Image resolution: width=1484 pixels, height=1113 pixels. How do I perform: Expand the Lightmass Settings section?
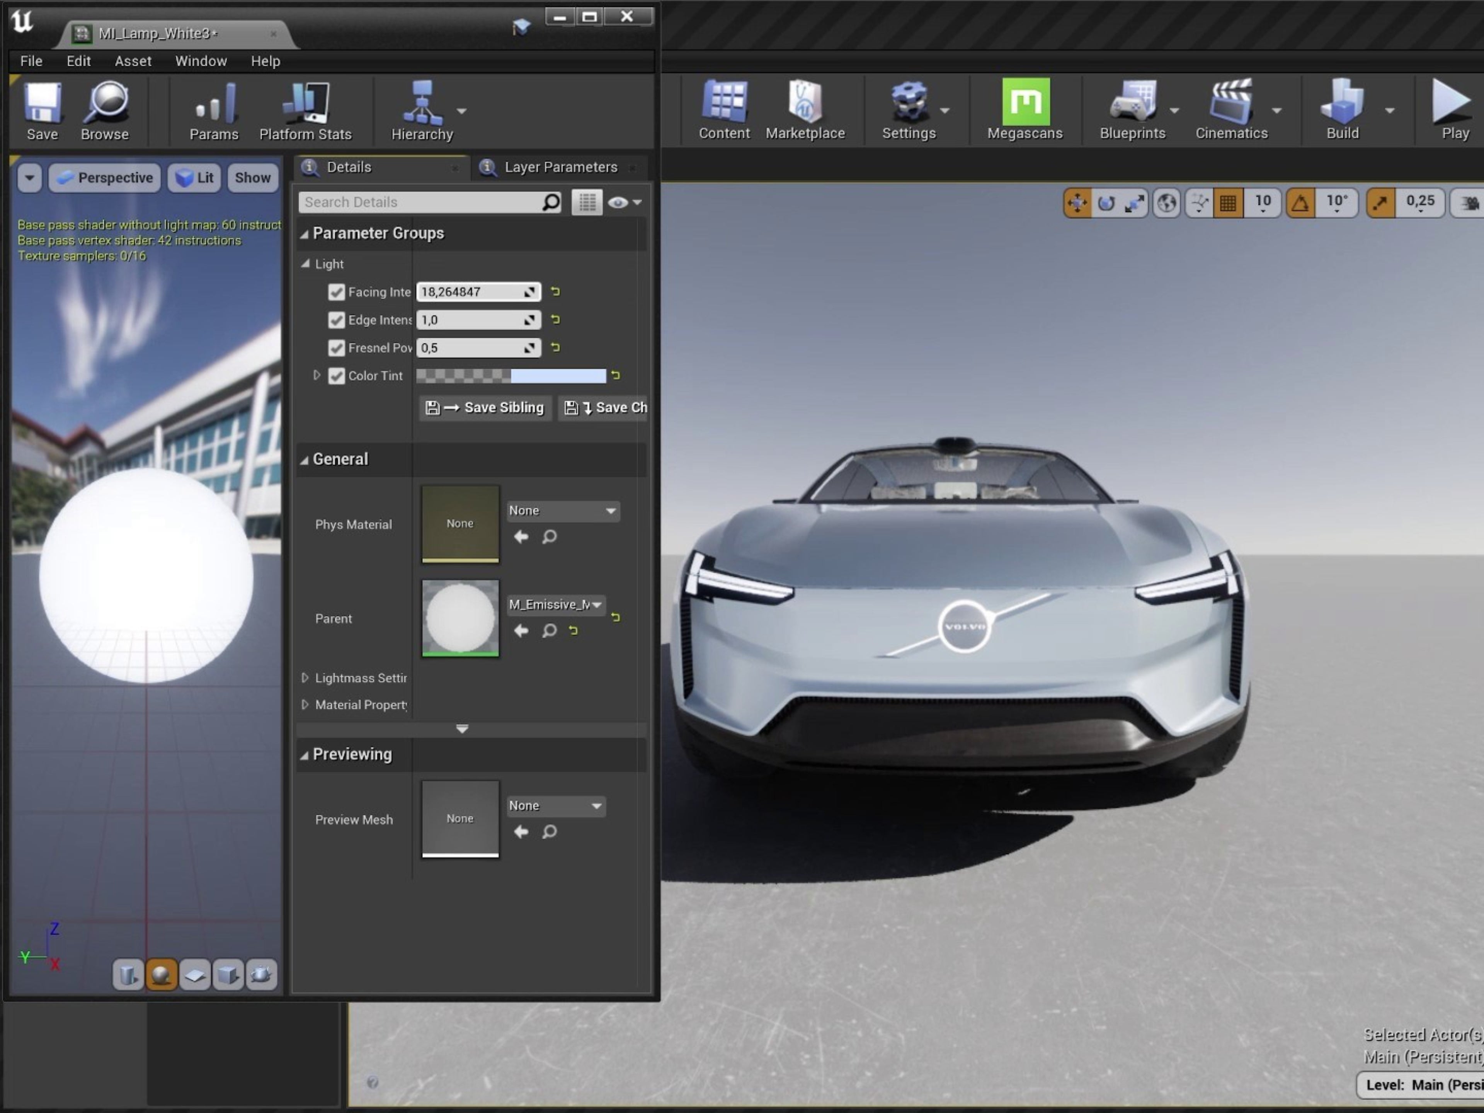pos(305,677)
